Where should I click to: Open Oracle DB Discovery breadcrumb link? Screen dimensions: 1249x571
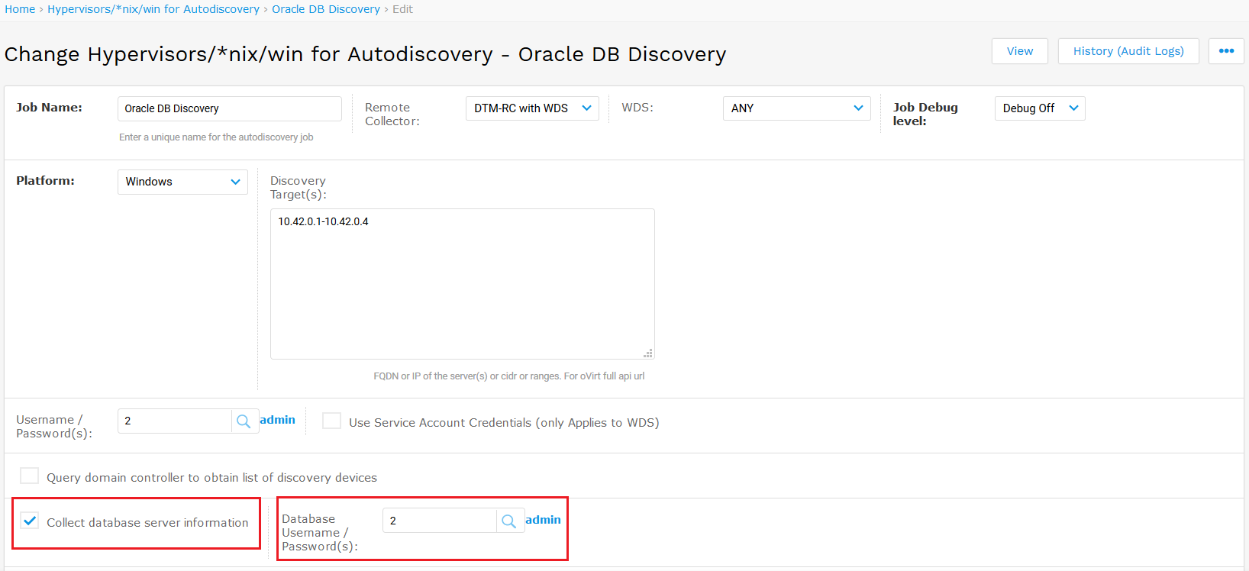[326, 9]
